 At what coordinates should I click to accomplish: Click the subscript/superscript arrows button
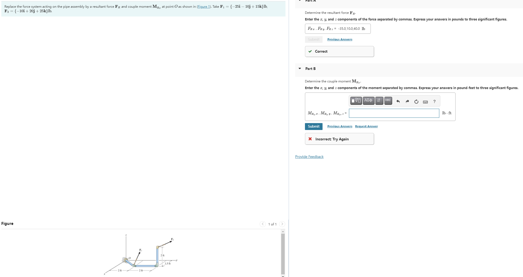[x=379, y=100]
